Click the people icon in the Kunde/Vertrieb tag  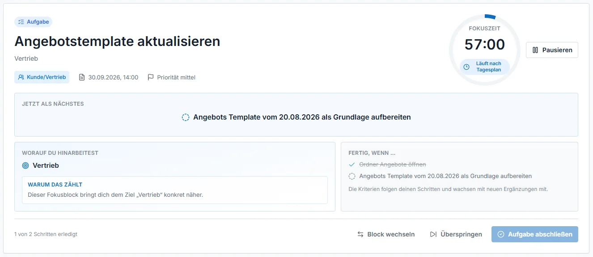(21, 77)
